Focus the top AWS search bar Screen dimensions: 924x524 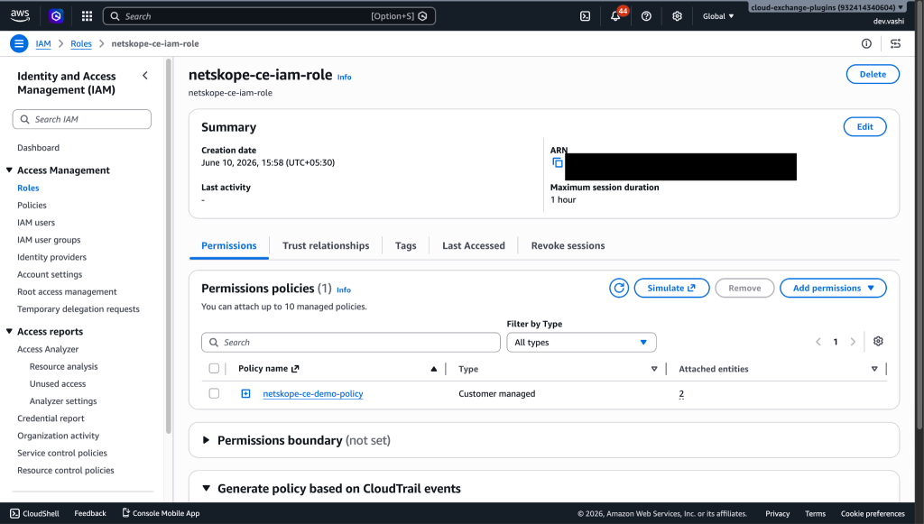click(269, 16)
